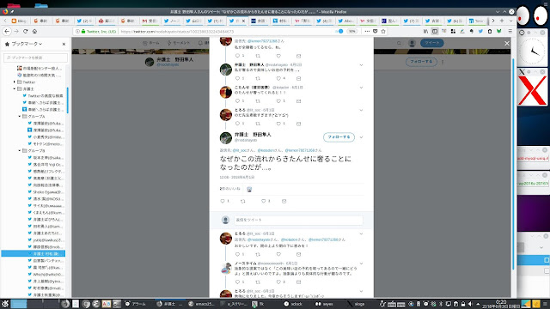The image size is (550, 309).
Task: Open the ホーム link in Twitter header
Action: pos(151,43)
